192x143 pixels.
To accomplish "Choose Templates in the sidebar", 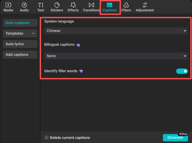I will [x=20, y=33].
